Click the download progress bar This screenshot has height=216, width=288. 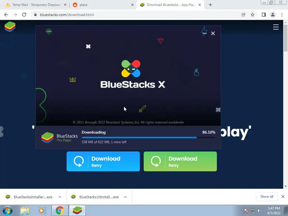(148, 137)
